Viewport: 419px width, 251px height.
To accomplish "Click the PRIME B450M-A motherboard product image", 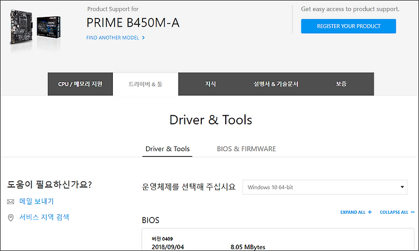I will point(35,27).
